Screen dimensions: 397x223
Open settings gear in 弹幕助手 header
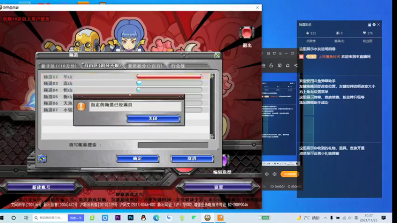(x=374, y=24)
